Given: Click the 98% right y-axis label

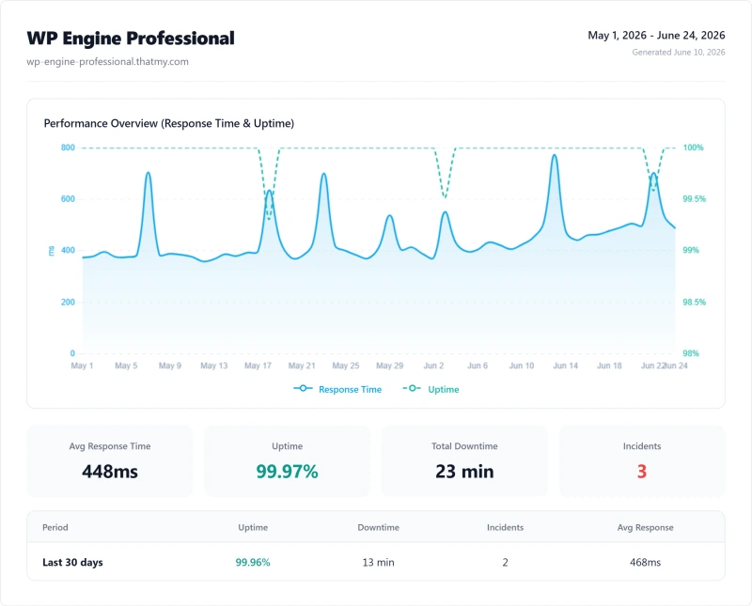Looking at the screenshot, I should coord(691,353).
